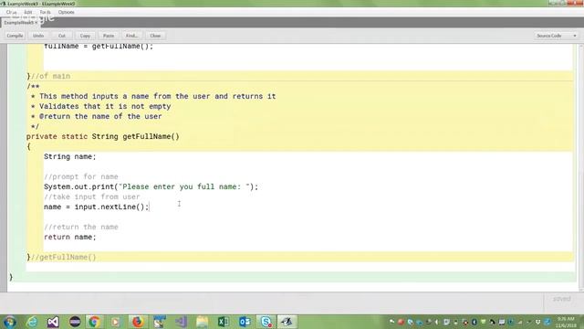
Task: Open Eclipse from the taskbar
Action: [x=75, y=322]
